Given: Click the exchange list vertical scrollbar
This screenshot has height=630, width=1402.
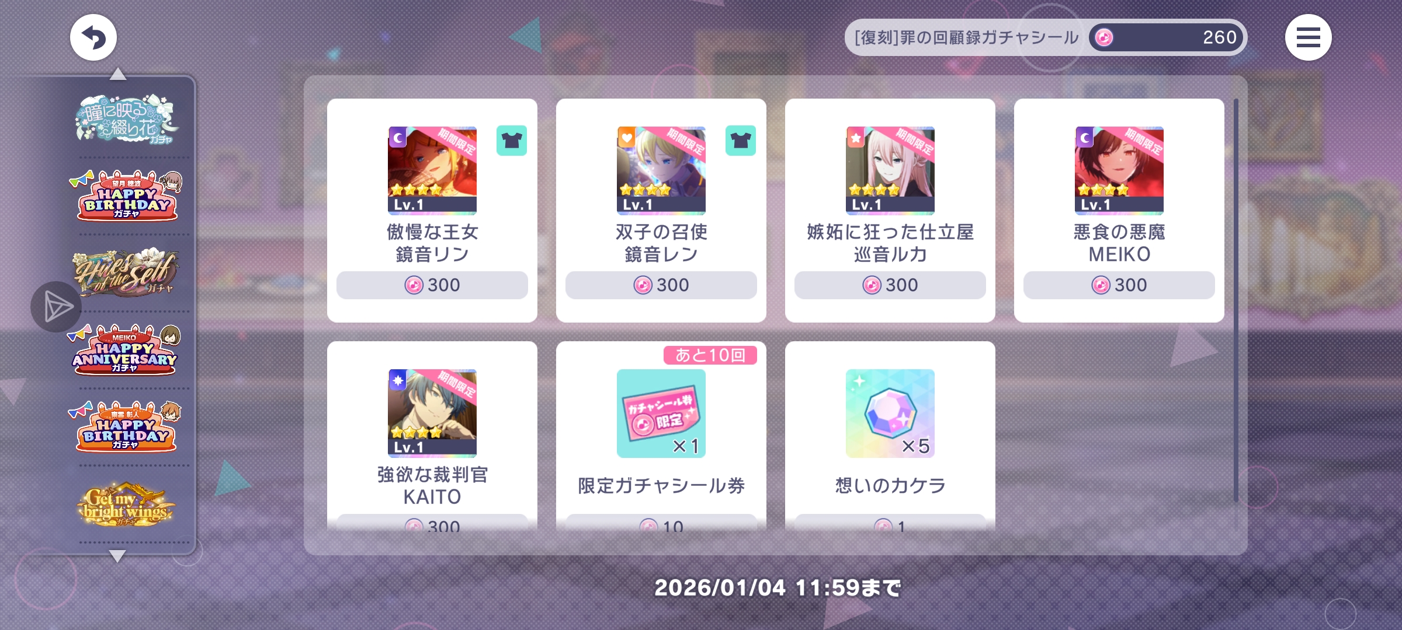Looking at the screenshot, I should [1236, 300].
